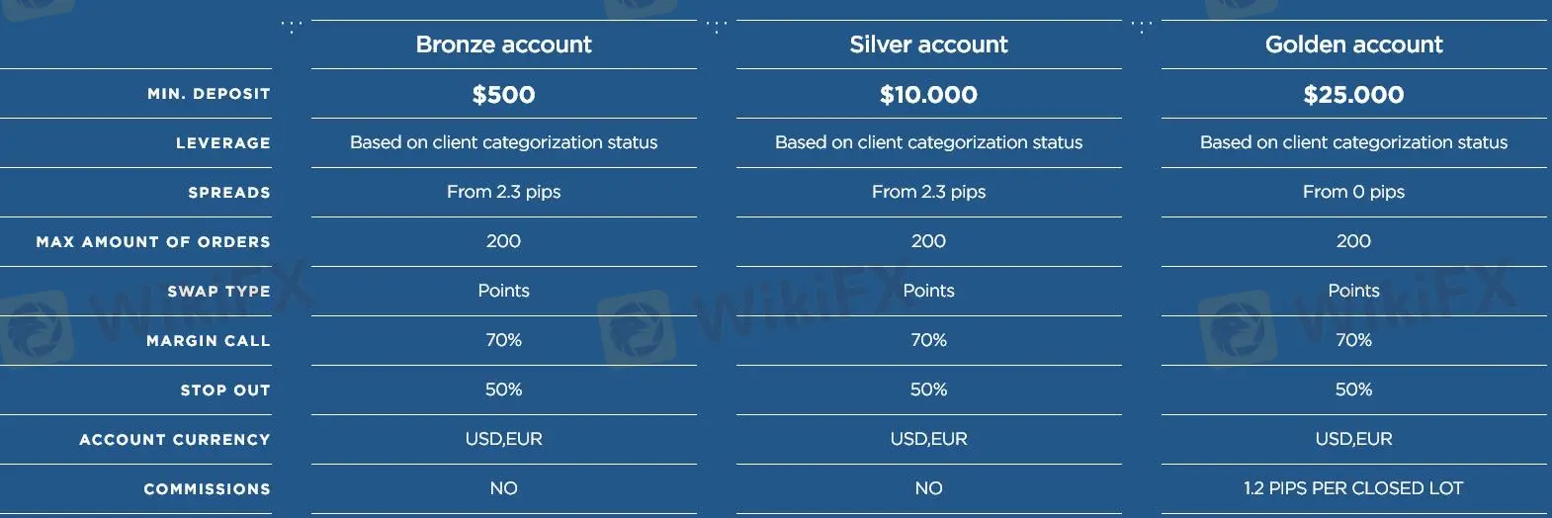Click the dotted icon beside Silver account
This screenshot has width=1552, height=518.
coord(717,27)
